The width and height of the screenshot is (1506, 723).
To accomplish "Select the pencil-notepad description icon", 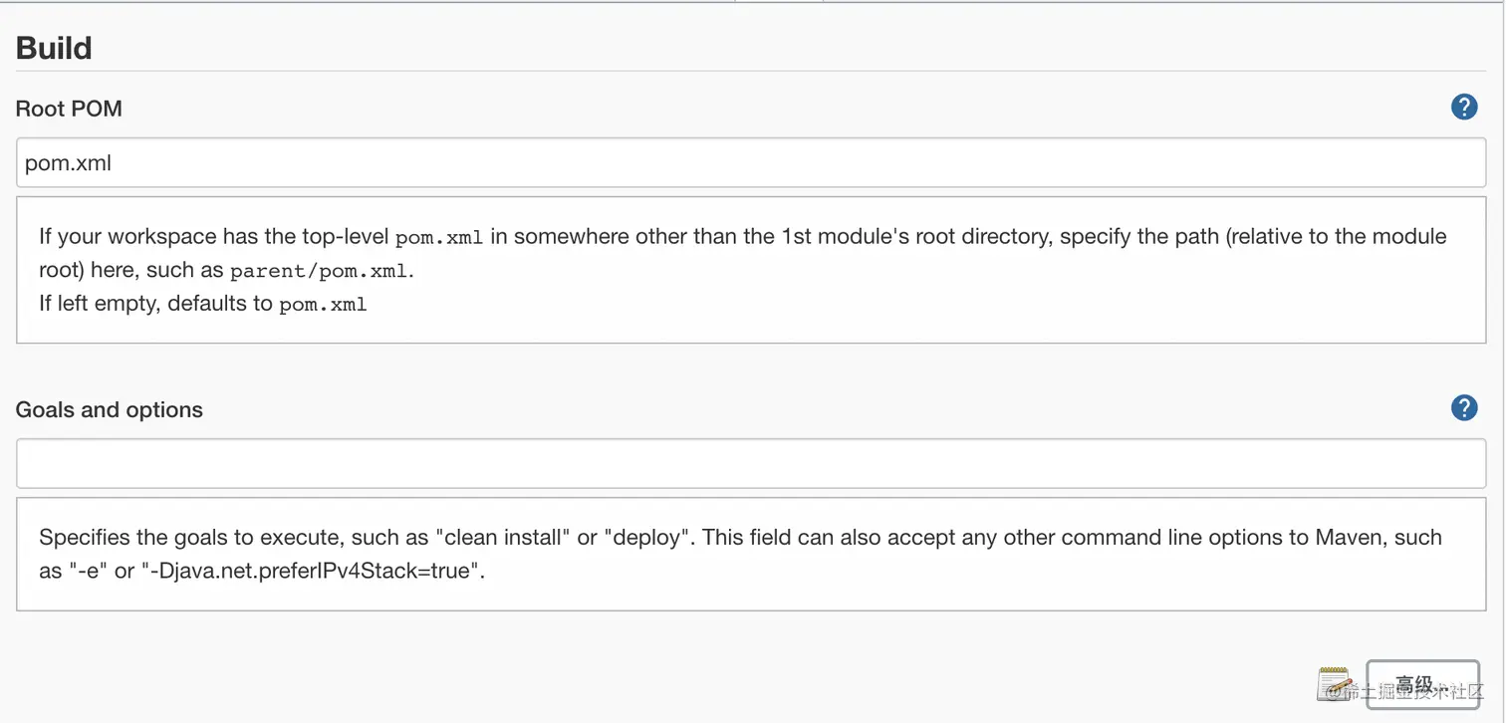I will click(x=1335, y=683).
